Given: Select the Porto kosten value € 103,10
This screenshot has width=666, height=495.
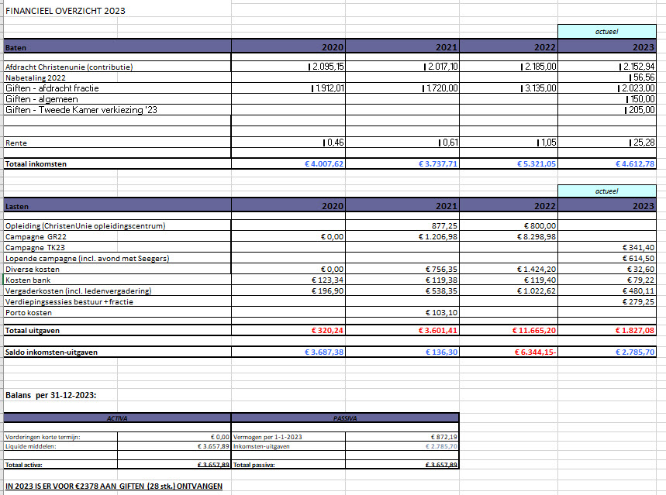Looking at the screenshot, I should click(441, 313).
